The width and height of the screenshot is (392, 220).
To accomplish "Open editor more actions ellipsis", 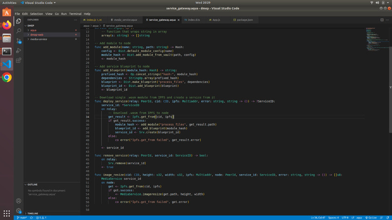I will [x=387, y=20].
